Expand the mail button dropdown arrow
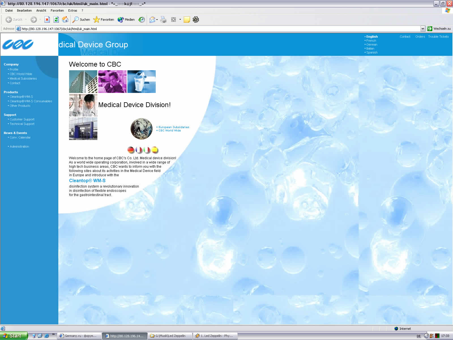453x340 pixels. (157, 20)
